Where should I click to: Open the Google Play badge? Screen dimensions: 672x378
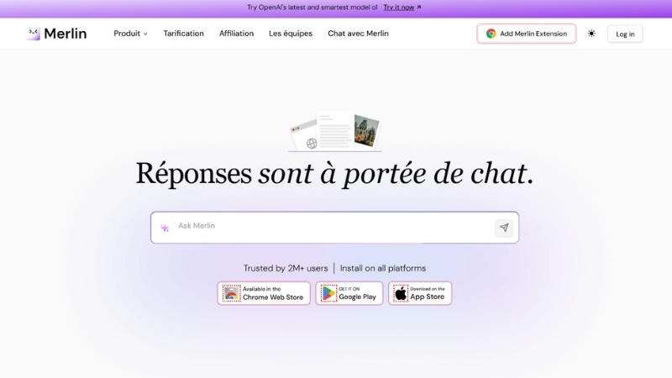click(349, 293)
